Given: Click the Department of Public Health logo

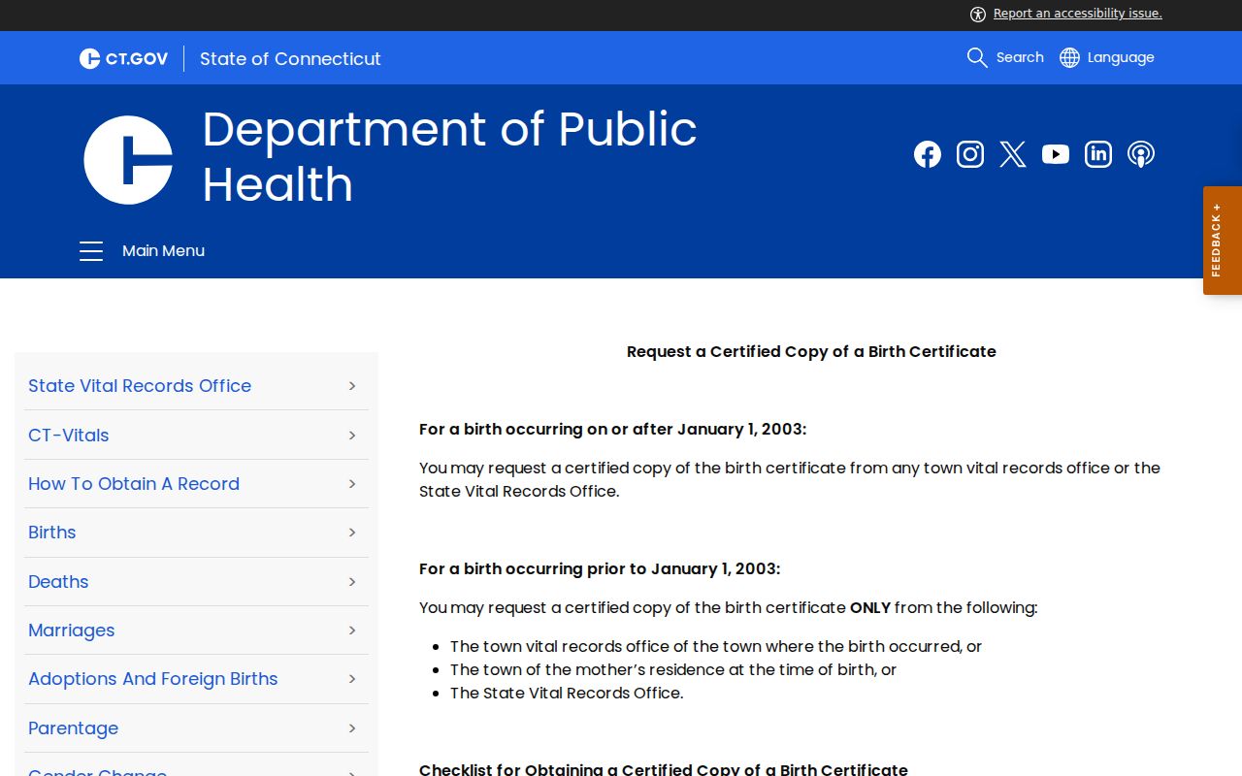Looking at the screenshot, I should (128, 160).
